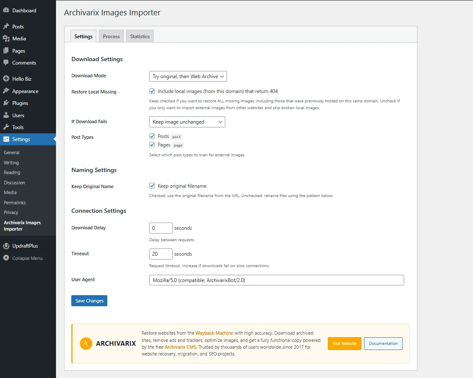Click the Comments speech bubble icon
This screenshot has height=378, width=473.
6,63
